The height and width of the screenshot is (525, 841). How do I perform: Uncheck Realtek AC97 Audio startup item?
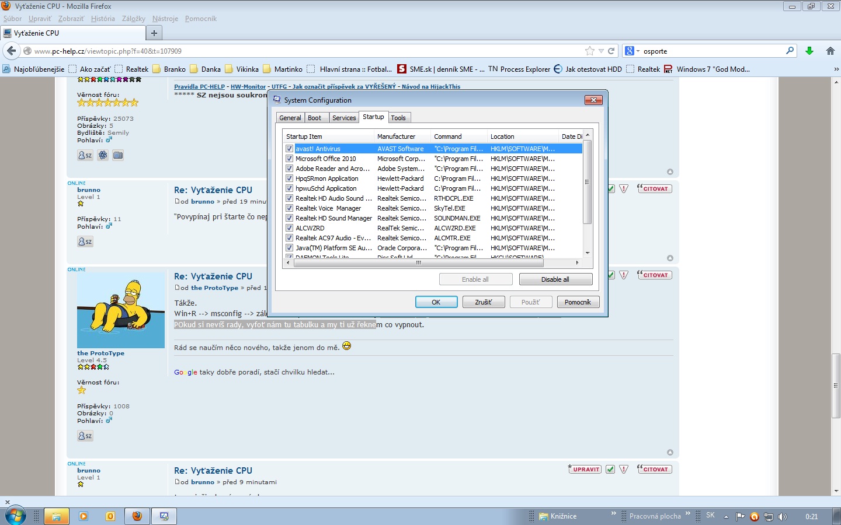289,238
